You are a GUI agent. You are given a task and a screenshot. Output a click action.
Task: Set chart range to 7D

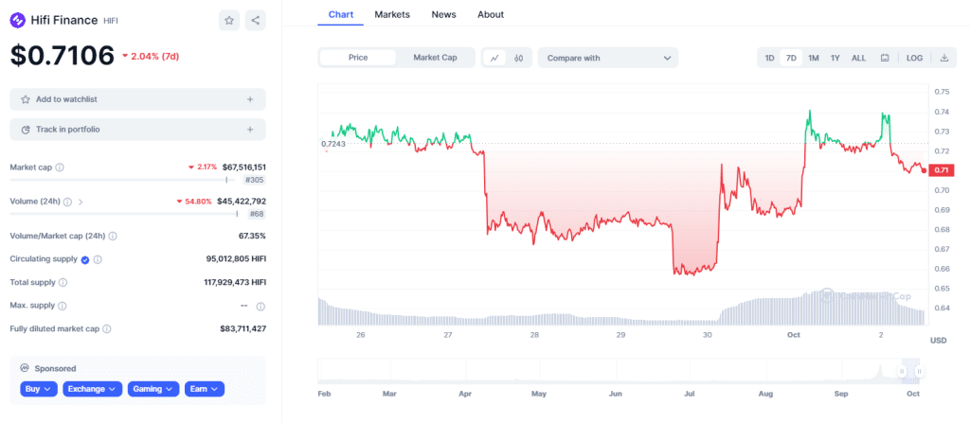[x=791, y=58]
